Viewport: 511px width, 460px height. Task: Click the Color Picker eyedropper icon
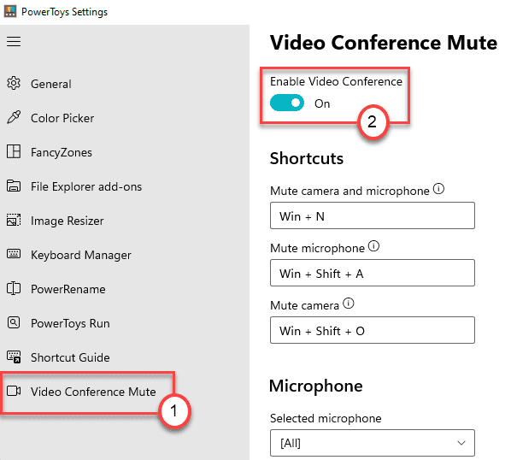(x=14, y=117)
